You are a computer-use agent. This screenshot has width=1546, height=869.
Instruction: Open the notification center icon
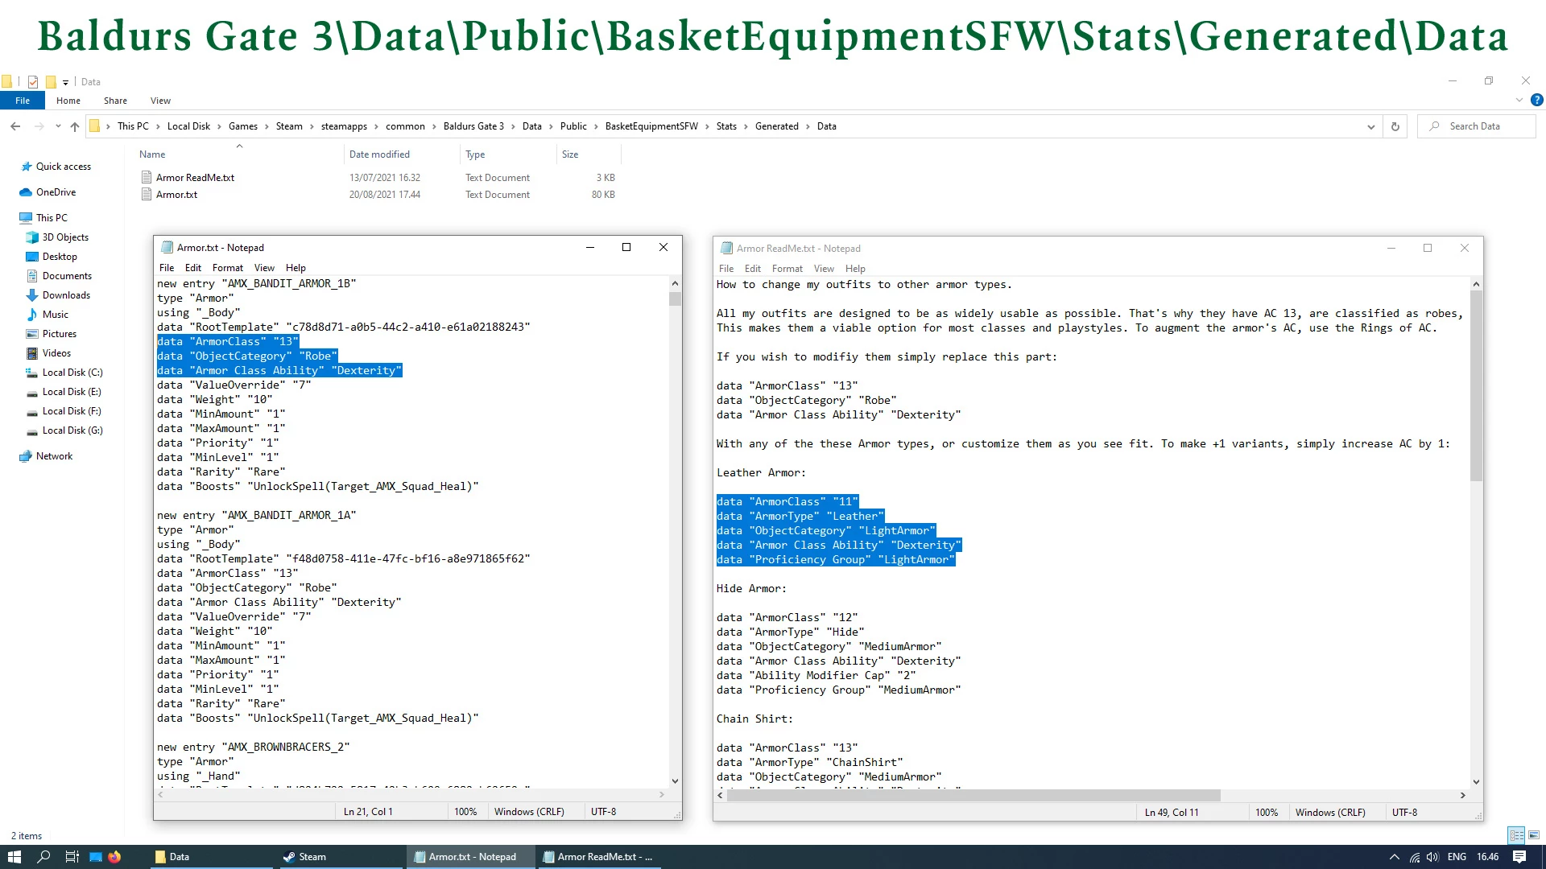point(1519,857)
